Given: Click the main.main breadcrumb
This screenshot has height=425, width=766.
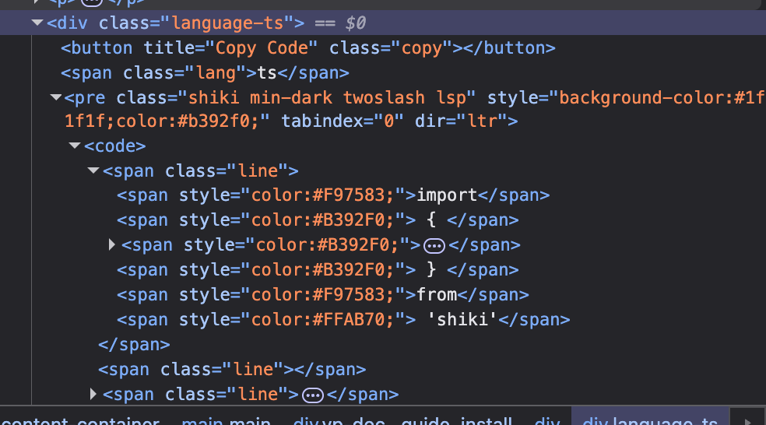Looking at the screenshot, I should 226,422.
